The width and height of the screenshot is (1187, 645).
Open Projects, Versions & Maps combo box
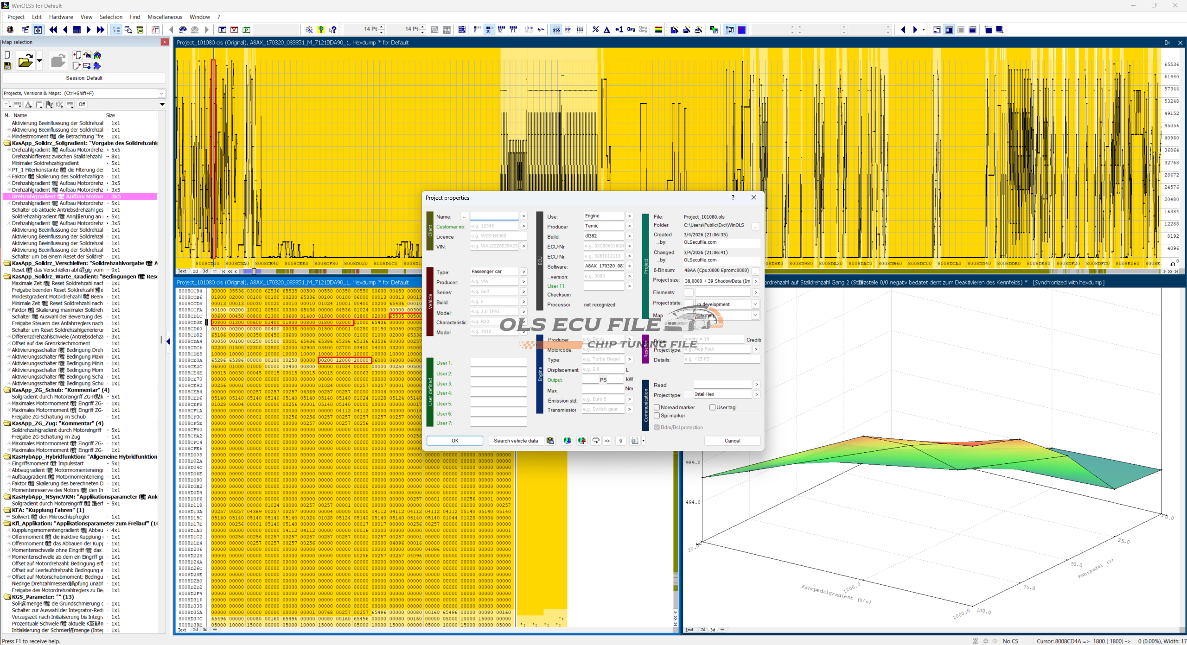(x=162, y=93)
